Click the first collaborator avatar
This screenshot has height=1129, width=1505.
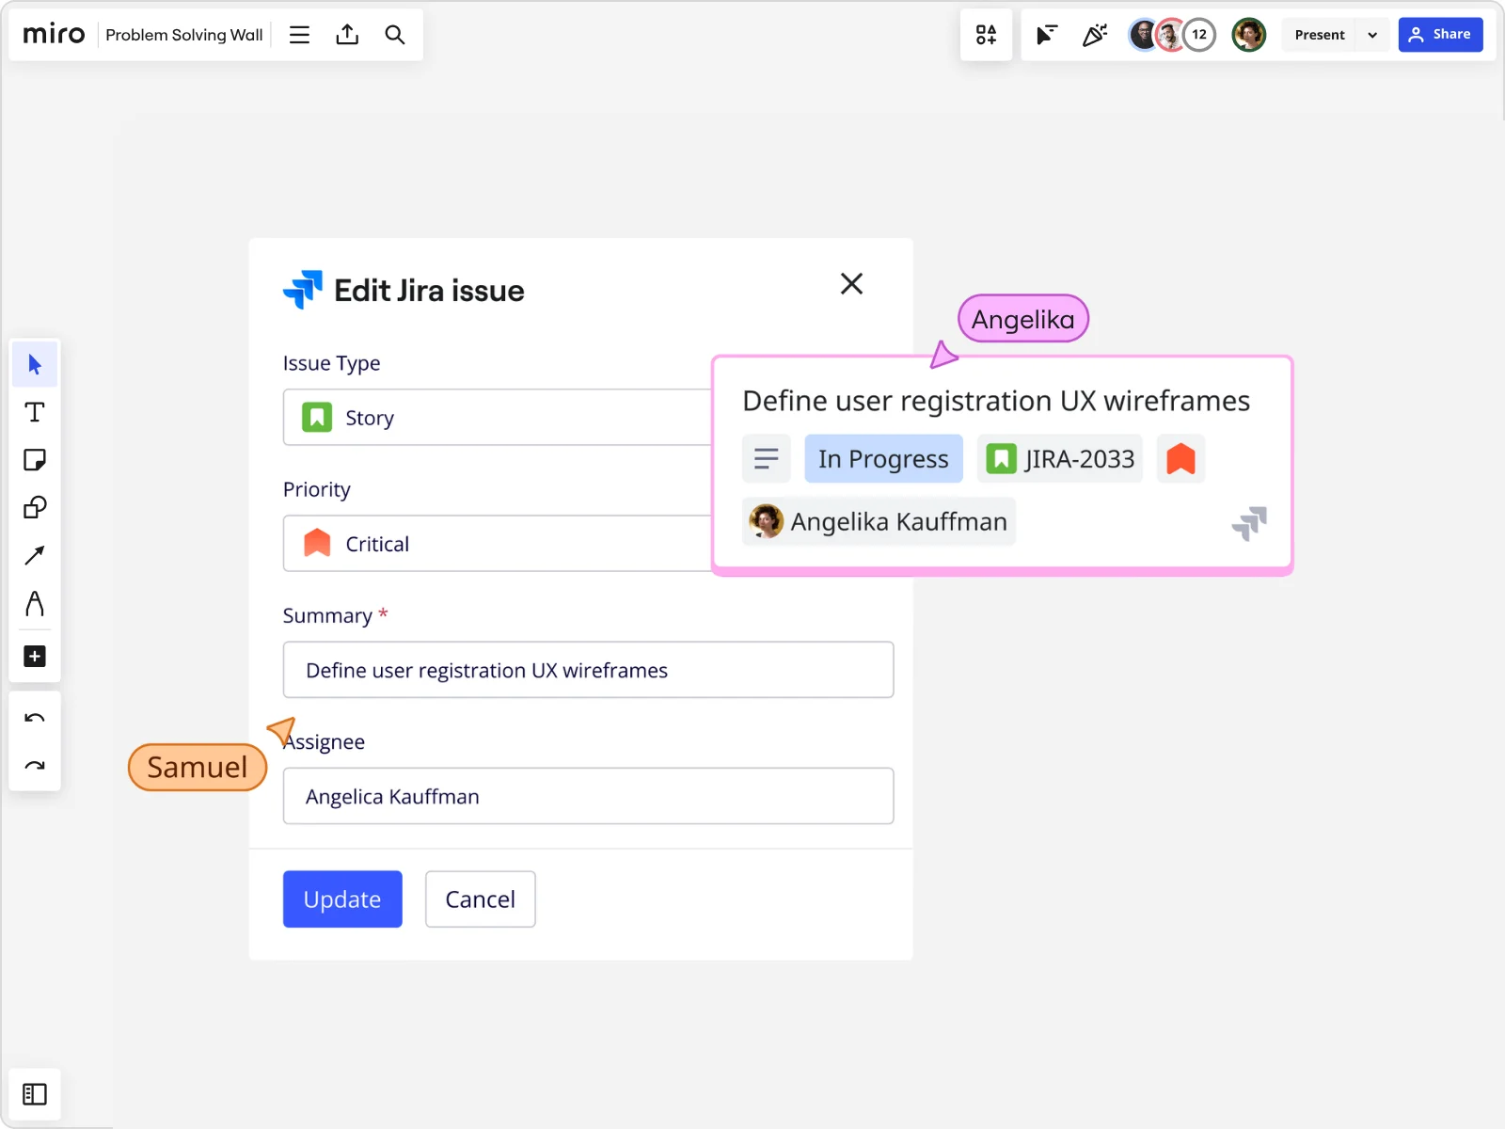point(1143,35)
